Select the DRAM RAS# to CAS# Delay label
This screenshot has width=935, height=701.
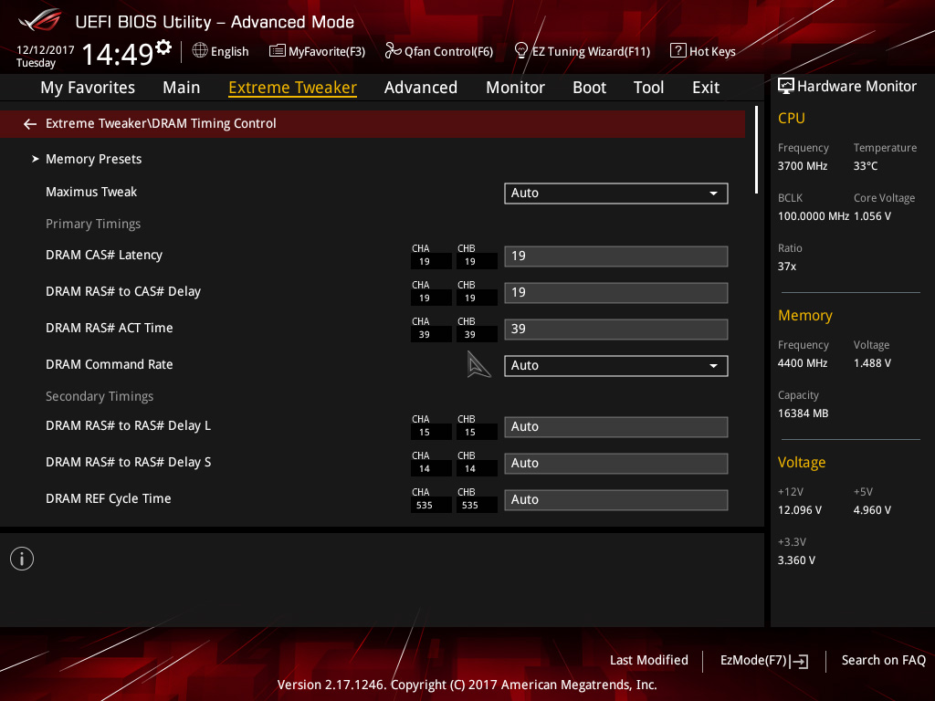click(x=123, y=291)
